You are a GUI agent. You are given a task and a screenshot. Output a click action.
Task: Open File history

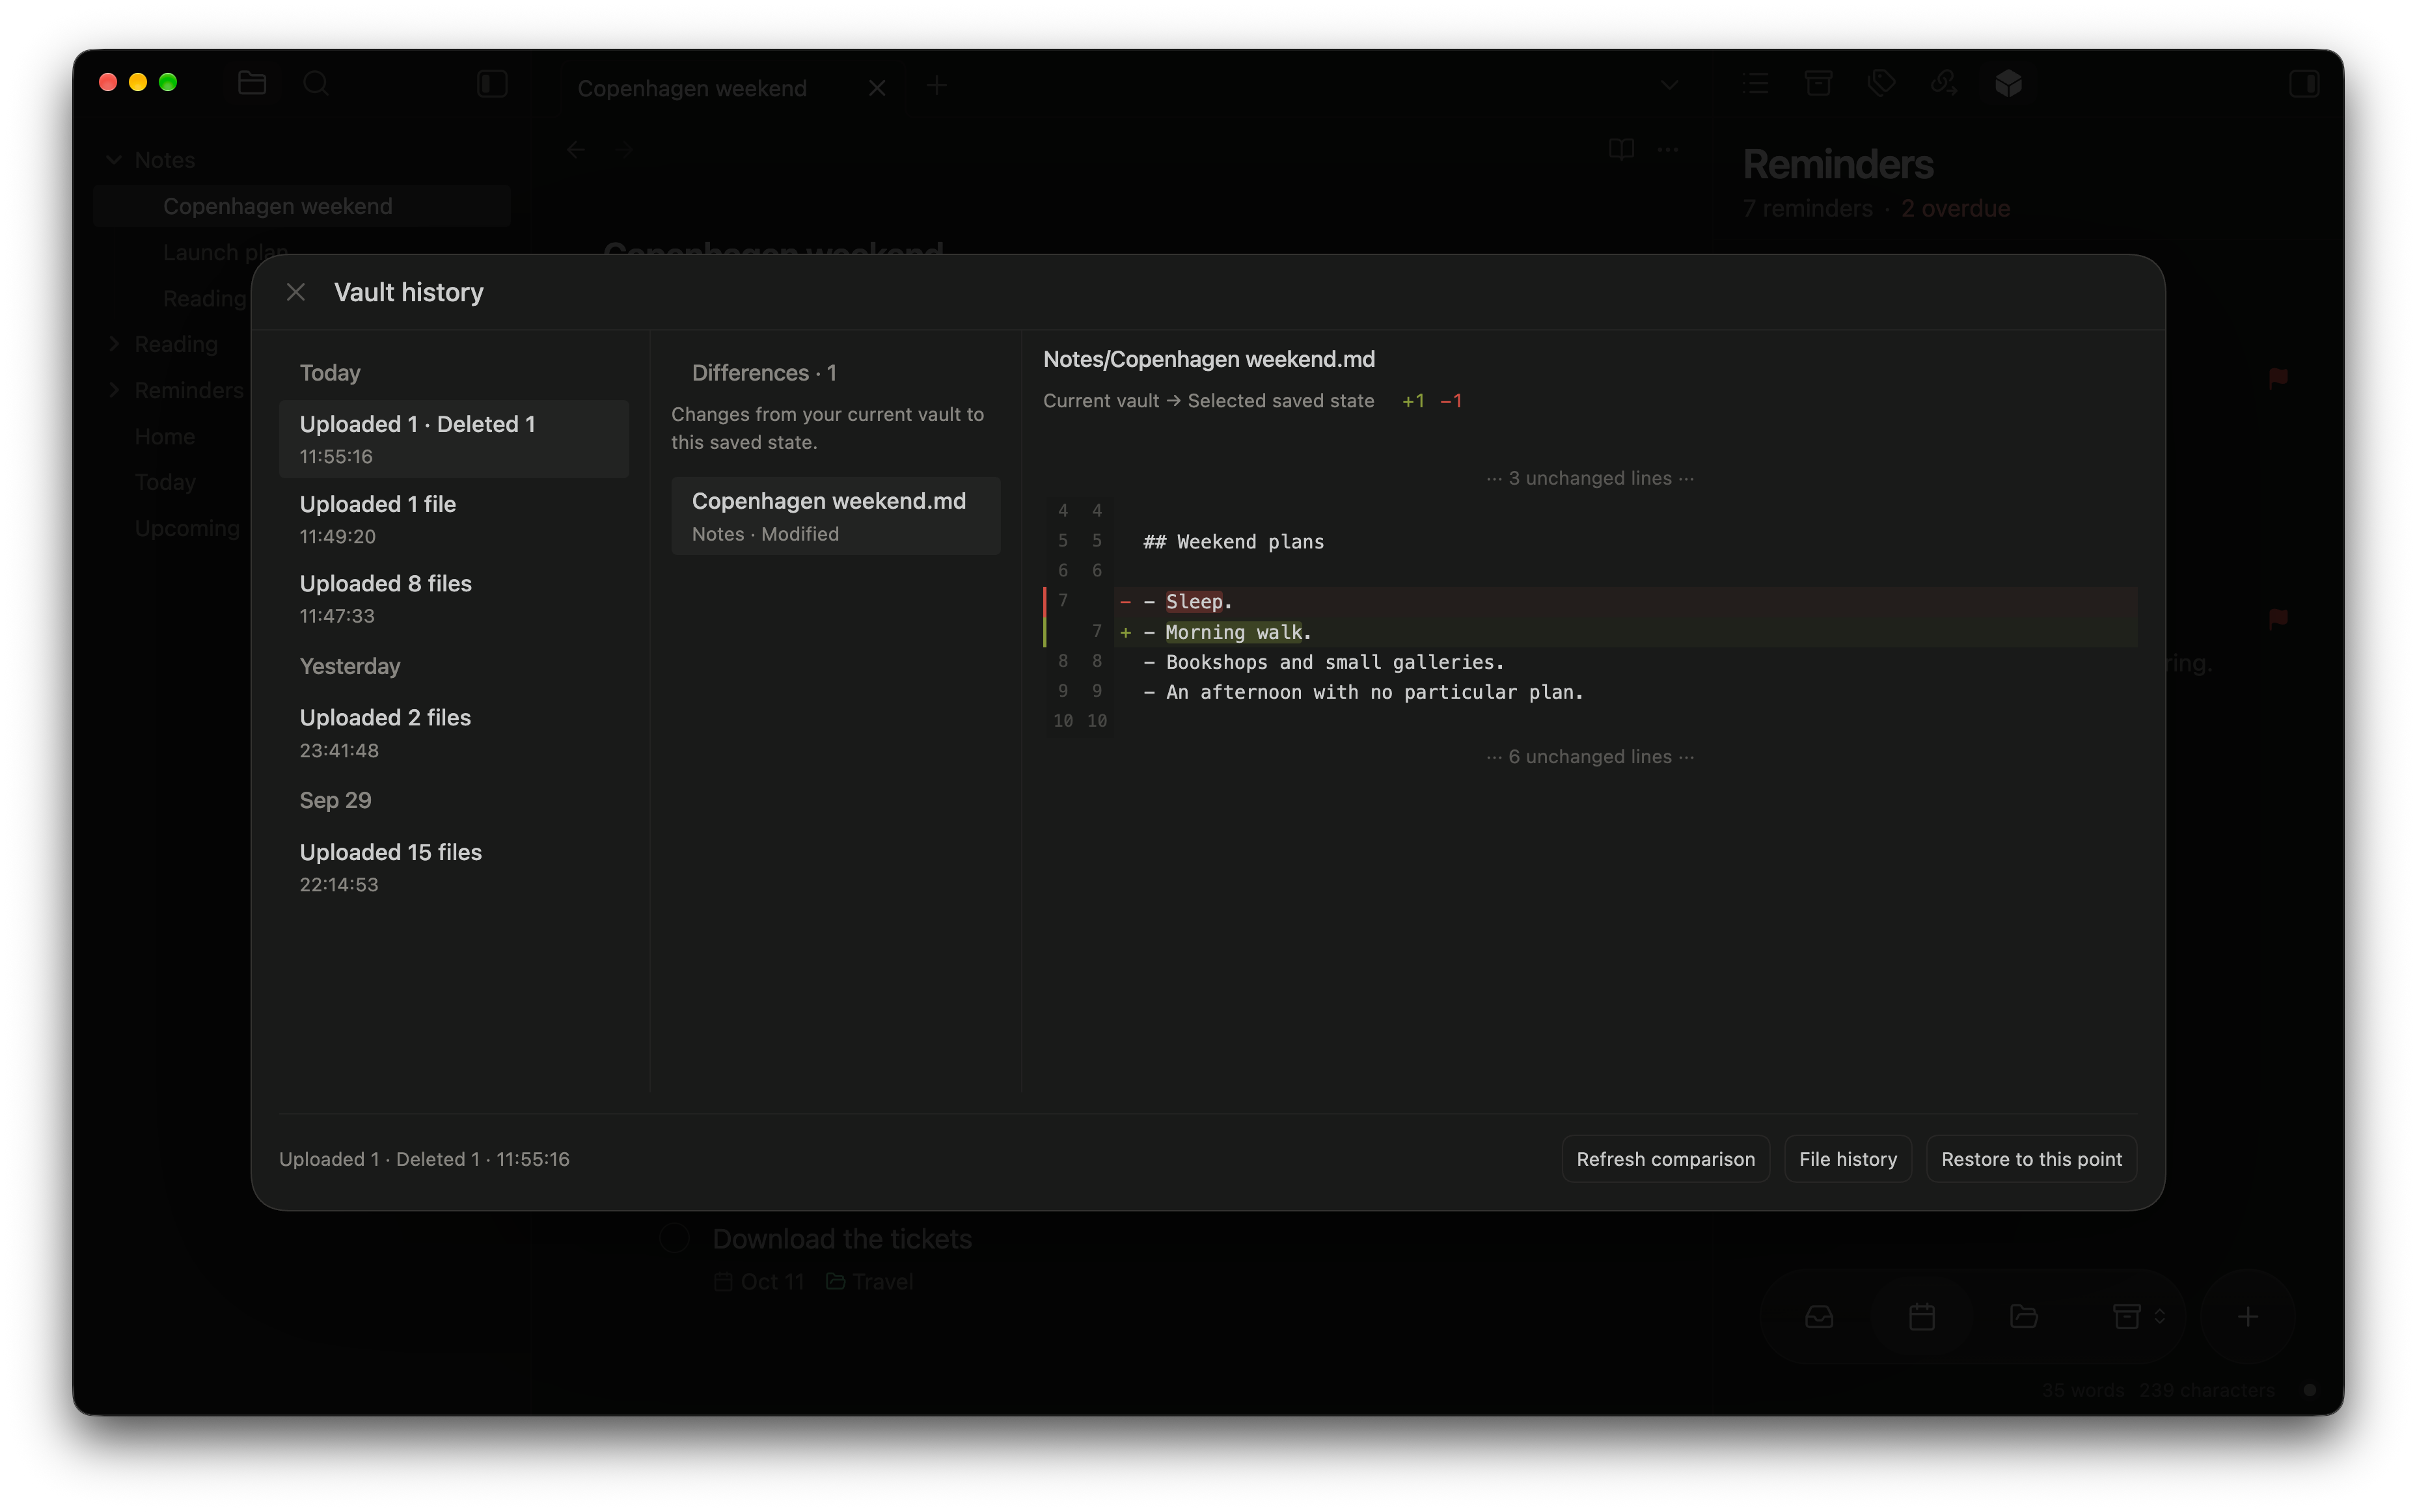point(1847,1159)
